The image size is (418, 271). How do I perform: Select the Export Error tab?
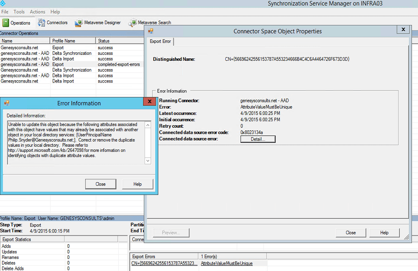tap(160, 42)
